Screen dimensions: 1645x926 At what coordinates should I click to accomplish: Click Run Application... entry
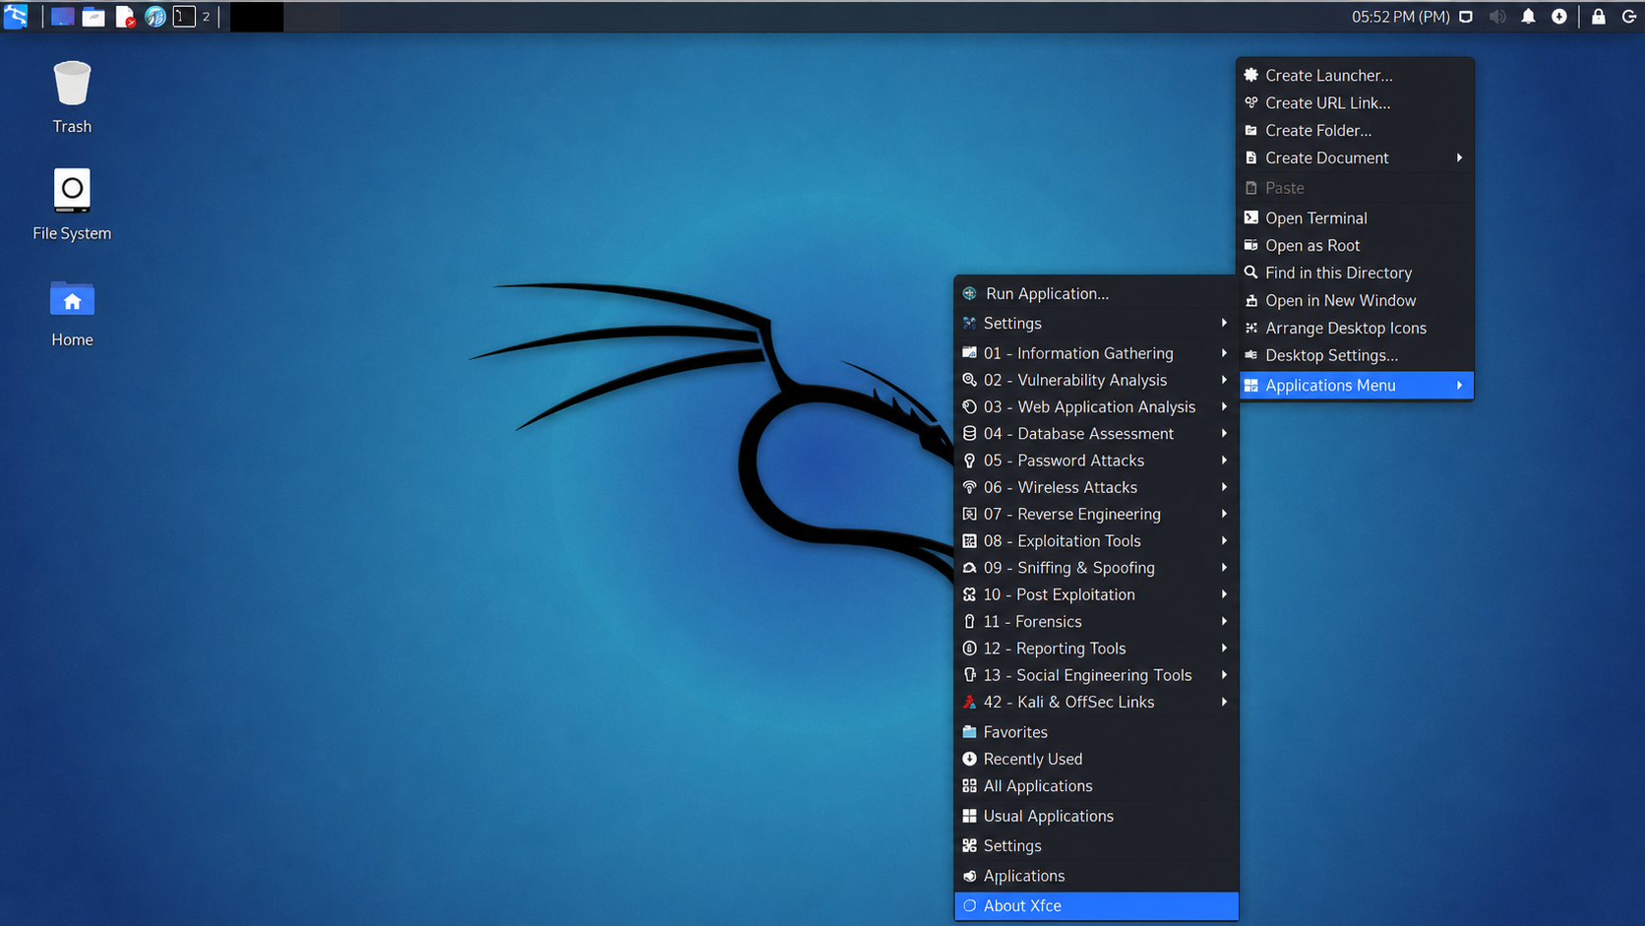point(1096,293)
